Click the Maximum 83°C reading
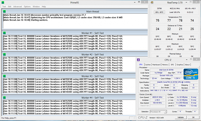This screenshot has height=121, width=201. (x=169, y=46)
